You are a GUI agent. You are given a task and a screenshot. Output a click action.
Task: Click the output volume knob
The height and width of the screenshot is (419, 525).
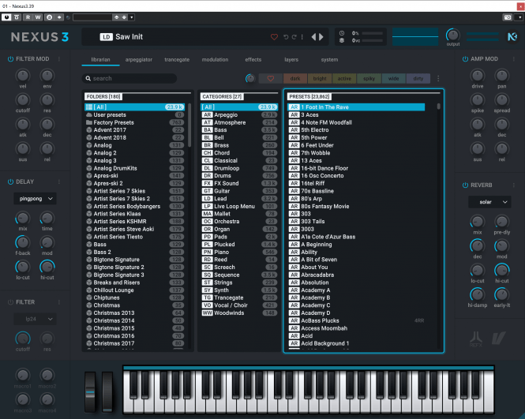452,35
